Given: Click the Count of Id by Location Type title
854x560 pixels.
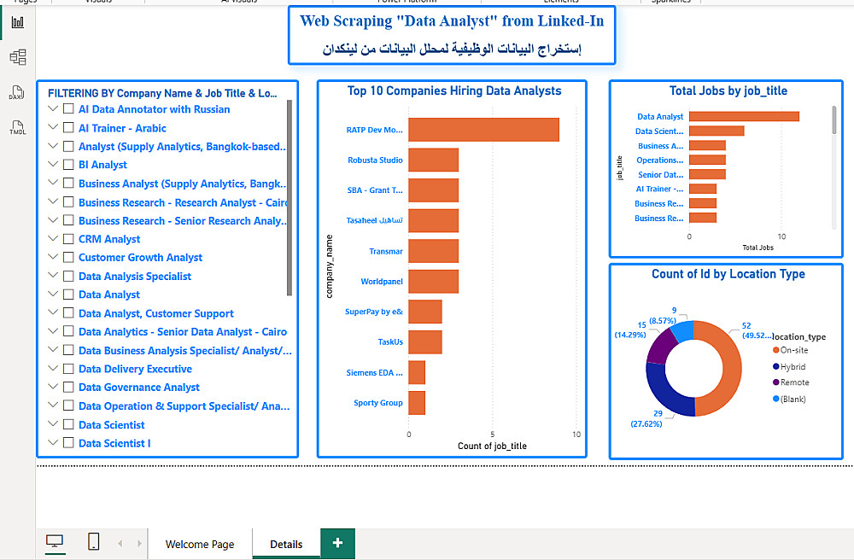Looking at the screenshot, I should [x=728, y=274].
